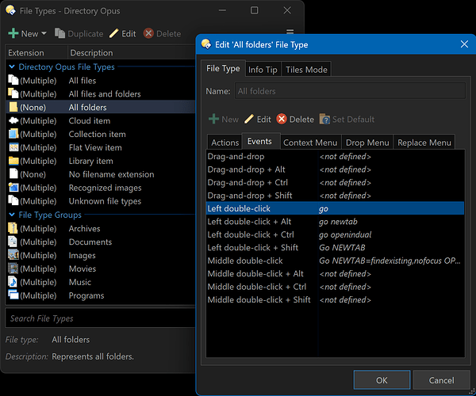Select the All files and folders icon
Image resolution: width=476 pixels, height=396 pixels.
(x=13, y=93)
